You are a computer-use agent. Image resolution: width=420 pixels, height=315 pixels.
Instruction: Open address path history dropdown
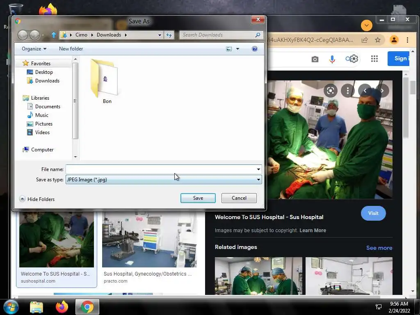(x=160, y=35)
